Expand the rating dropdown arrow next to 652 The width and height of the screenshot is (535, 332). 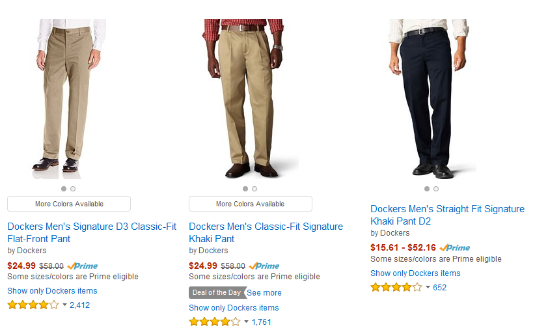[428, 287]
